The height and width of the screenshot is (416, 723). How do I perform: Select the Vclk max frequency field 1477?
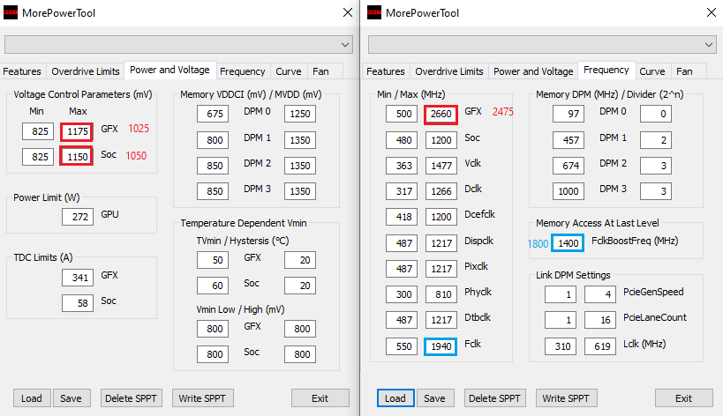tap(441, 166)
